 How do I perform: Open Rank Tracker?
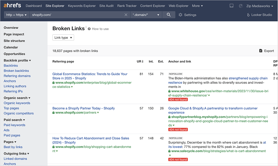127,6
